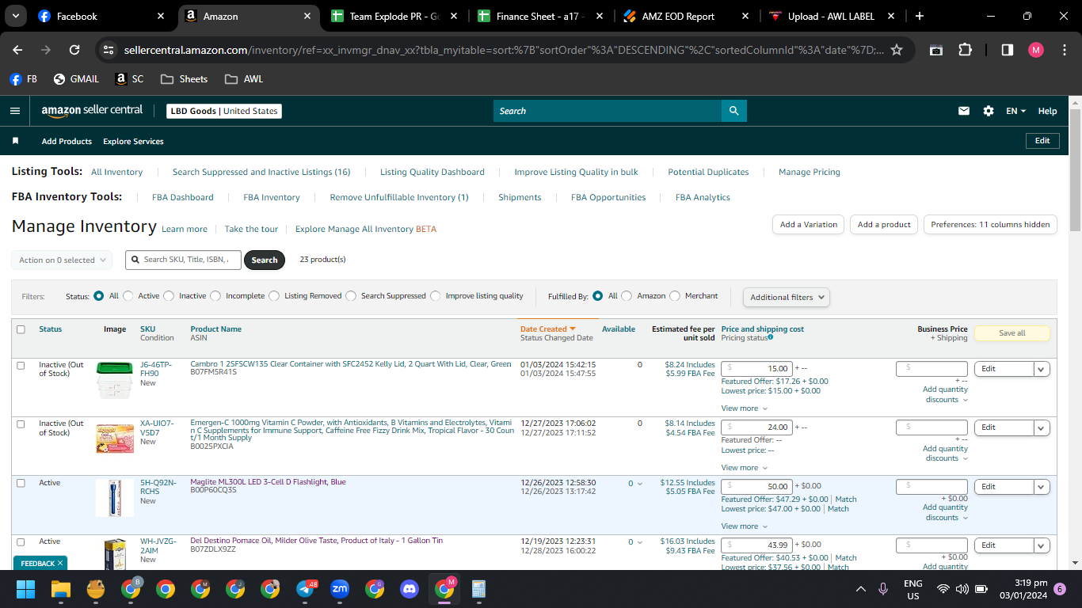Screen dimensions: 1082x608
Task: Switch to the Upload - AWL LABEL tab
Action: tap(832, 16)
